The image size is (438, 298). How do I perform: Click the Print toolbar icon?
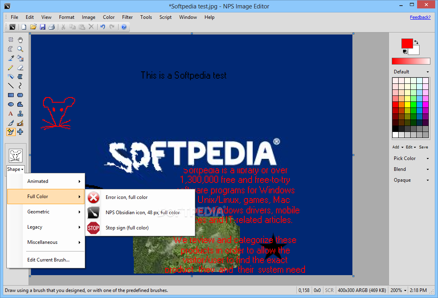[x=52, y=27]
